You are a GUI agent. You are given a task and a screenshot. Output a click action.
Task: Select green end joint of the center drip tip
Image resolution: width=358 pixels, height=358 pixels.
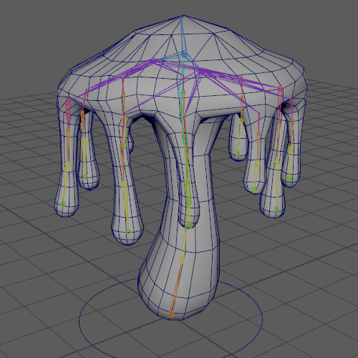[190, 225]
